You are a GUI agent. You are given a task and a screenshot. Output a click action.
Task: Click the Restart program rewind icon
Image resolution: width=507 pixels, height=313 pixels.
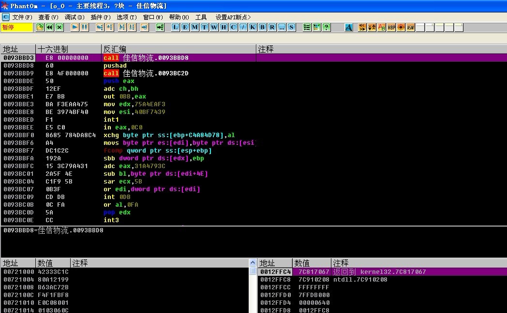coord(49,28)
